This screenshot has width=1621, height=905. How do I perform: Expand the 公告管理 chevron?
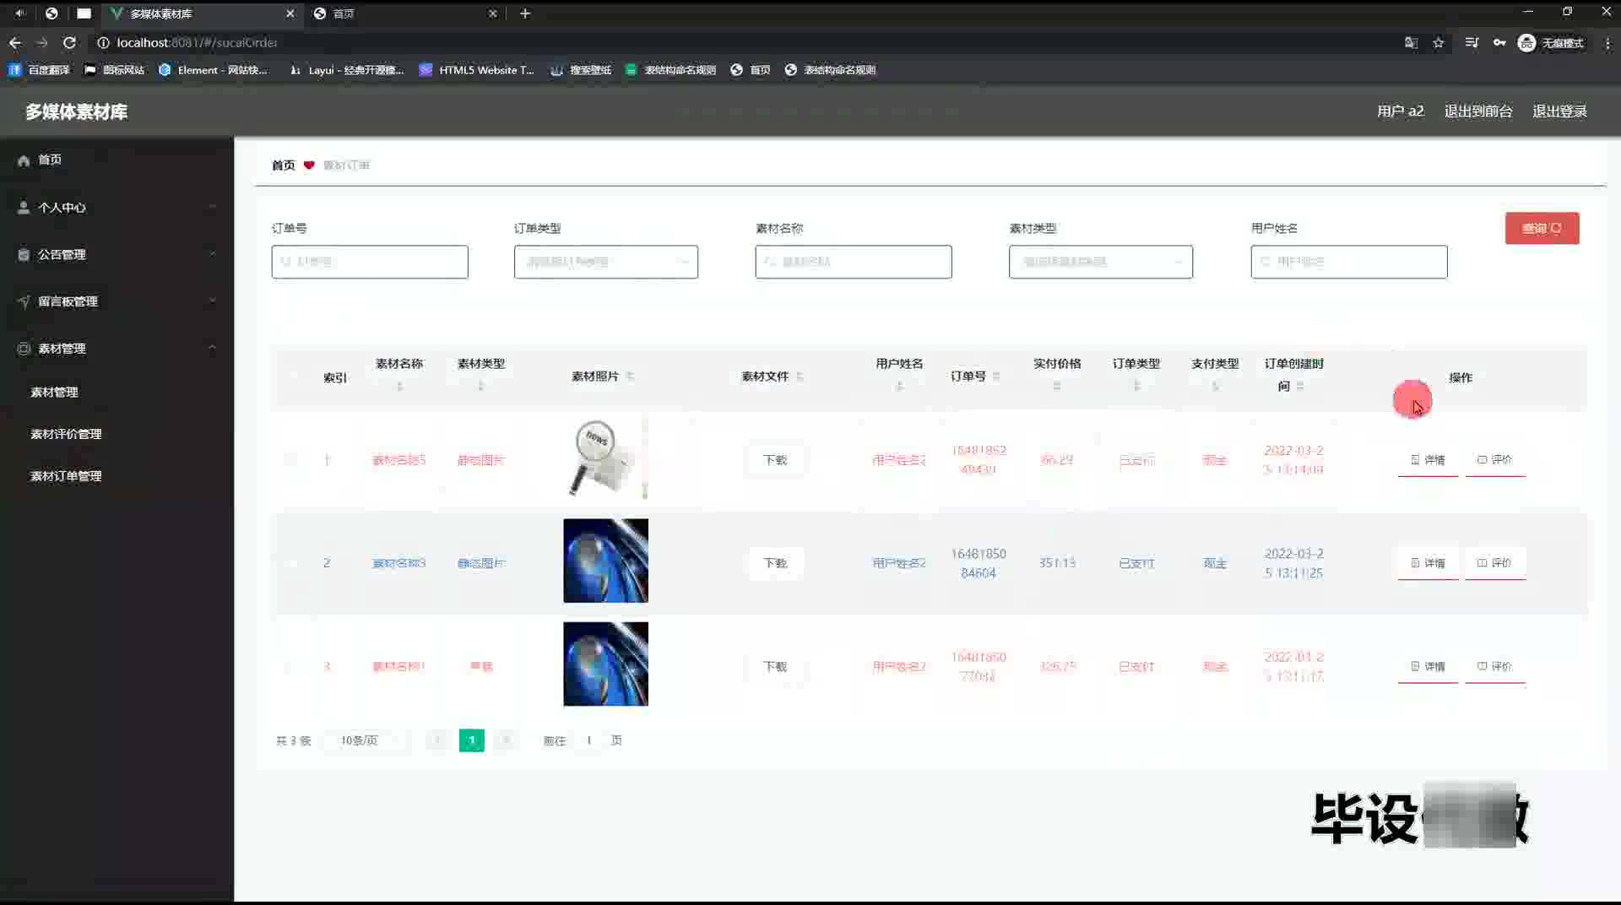point(212,254)
